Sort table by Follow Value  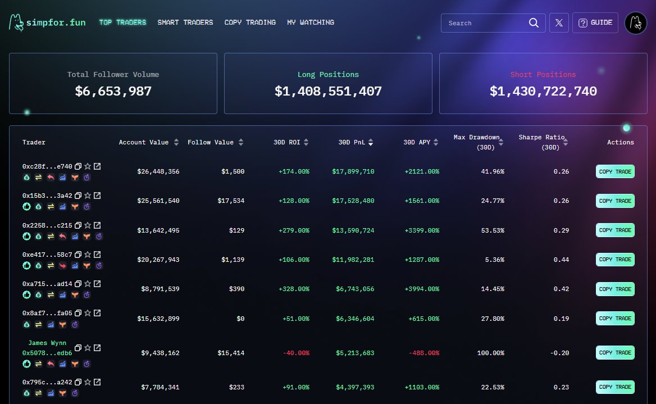[240, 142]
